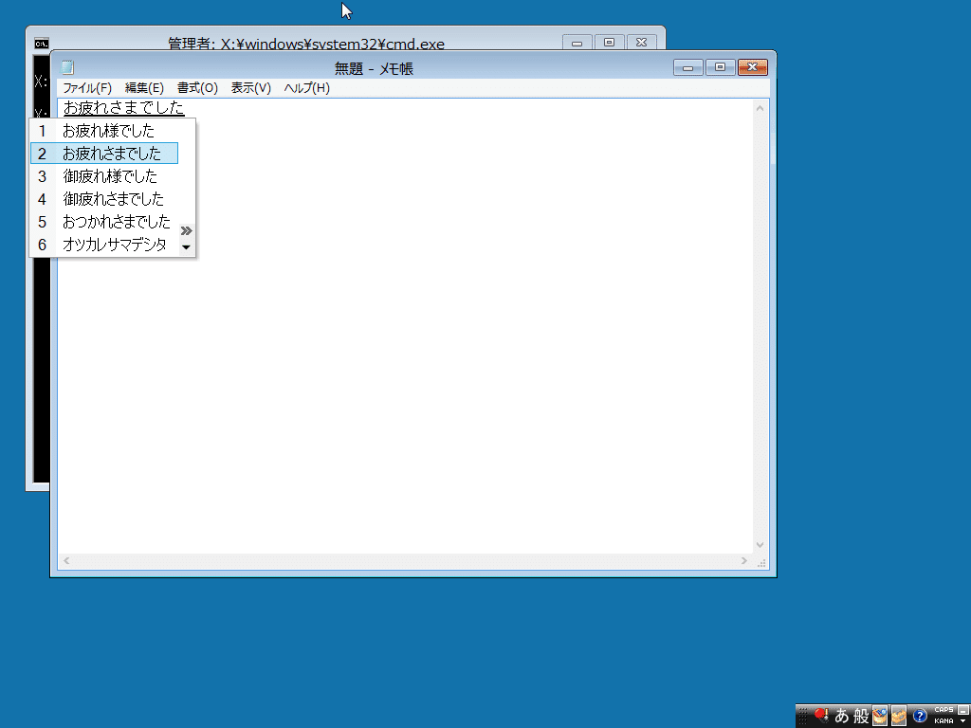971x728 pixels.
Task: Minimize the メモ帳 Notepad window
Action: (688, 67)
